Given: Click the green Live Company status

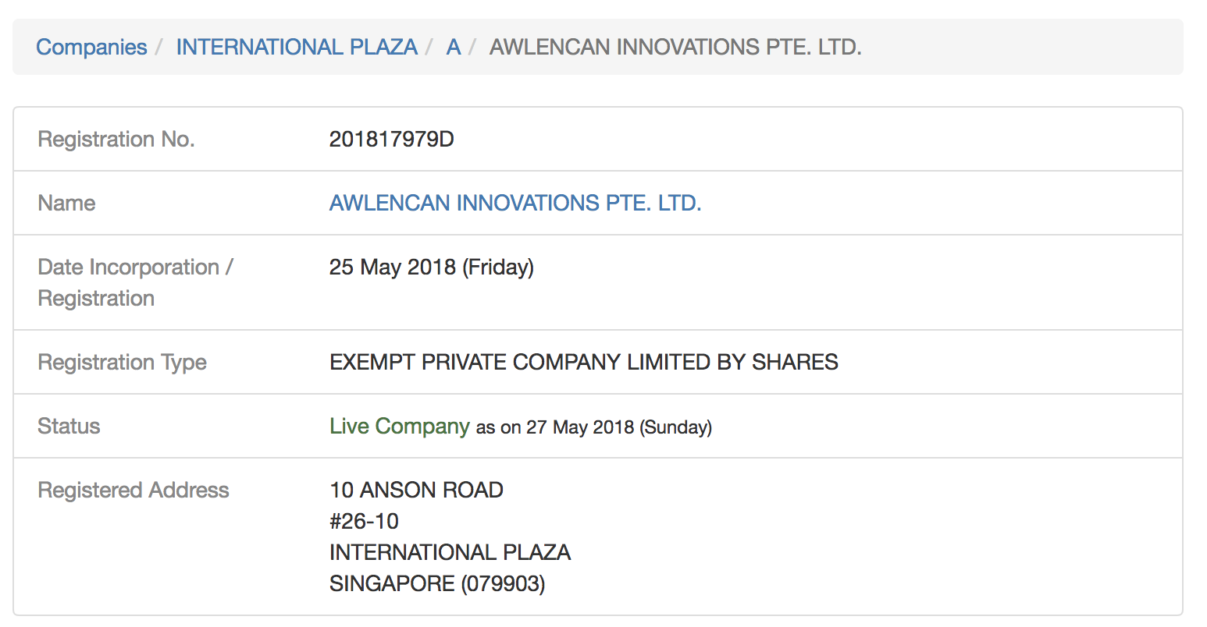Looking at the screenshot, I should pos(400,426).
